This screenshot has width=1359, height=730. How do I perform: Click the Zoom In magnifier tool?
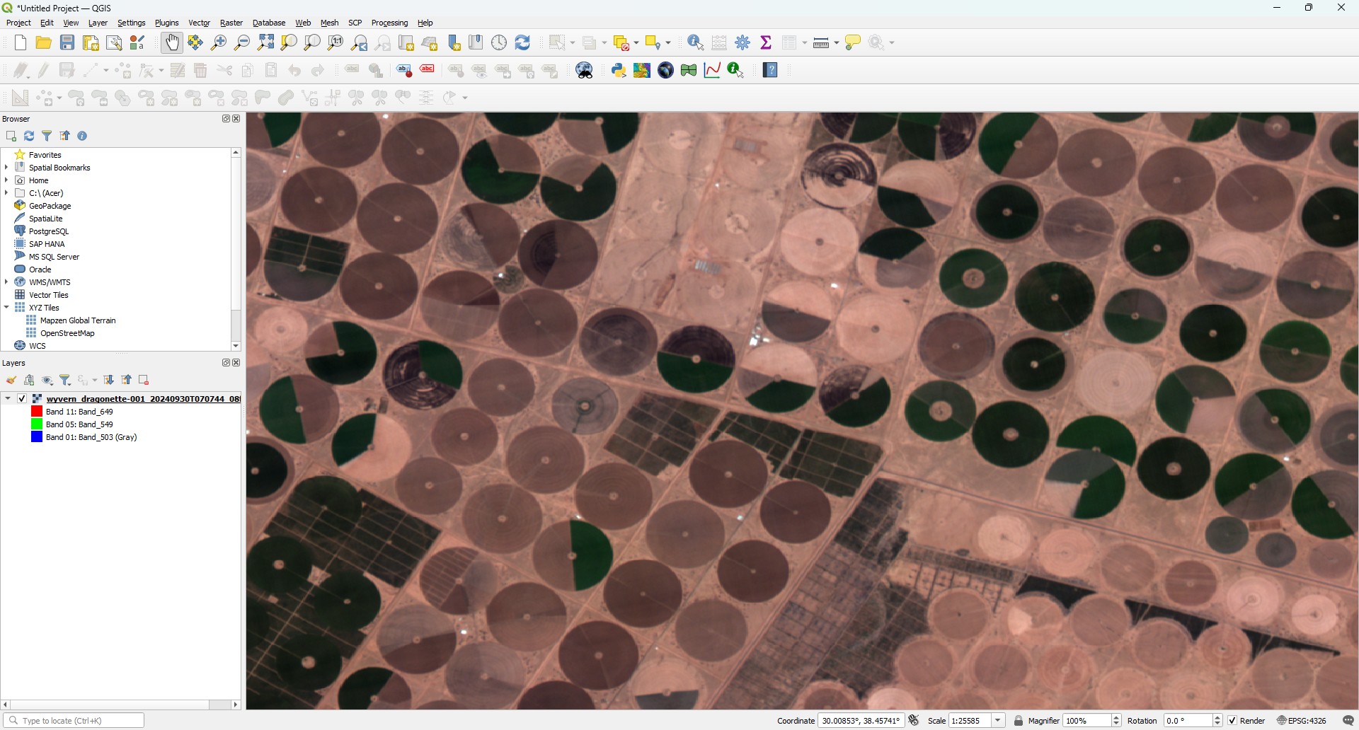tap(219, 43)
